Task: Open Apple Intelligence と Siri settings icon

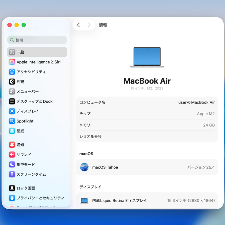Action: coord(12,62)
